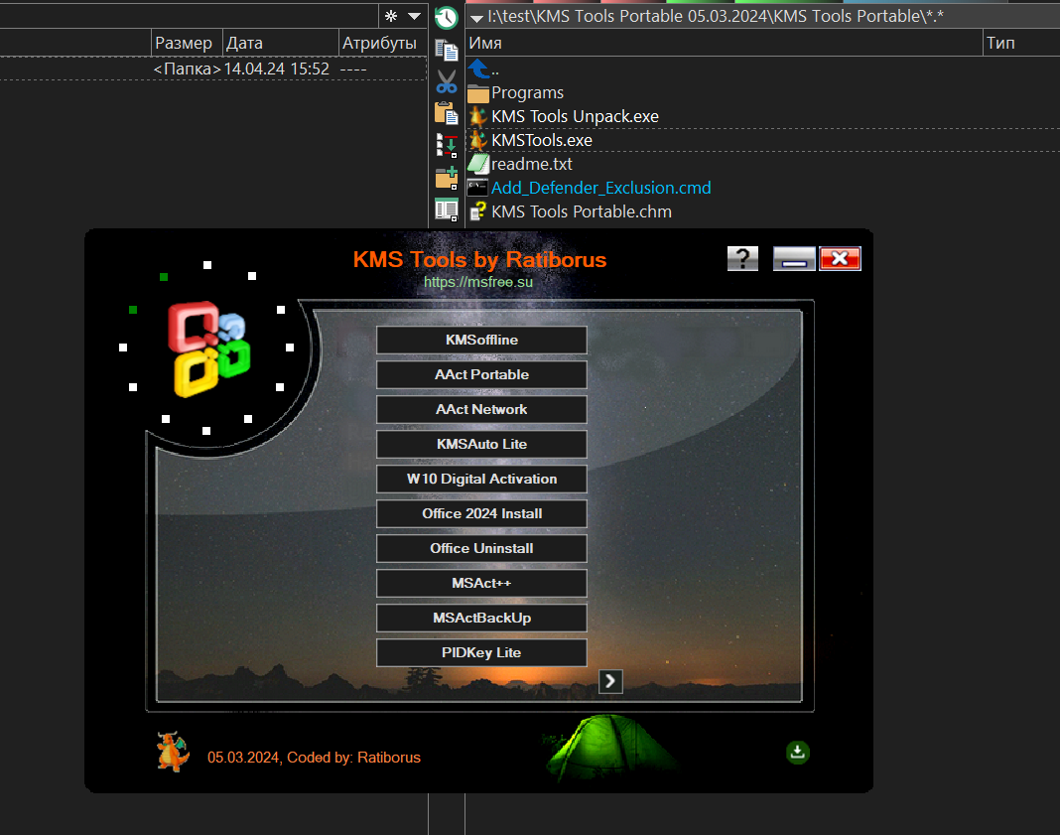Launch MSAct++
Viewport: 1060px width, 835px height.
481,584
